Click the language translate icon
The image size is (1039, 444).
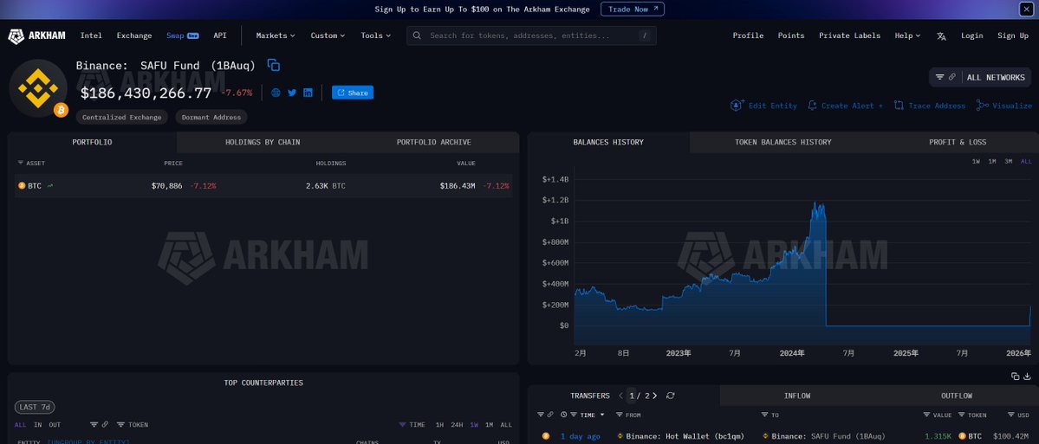(942, 35)
